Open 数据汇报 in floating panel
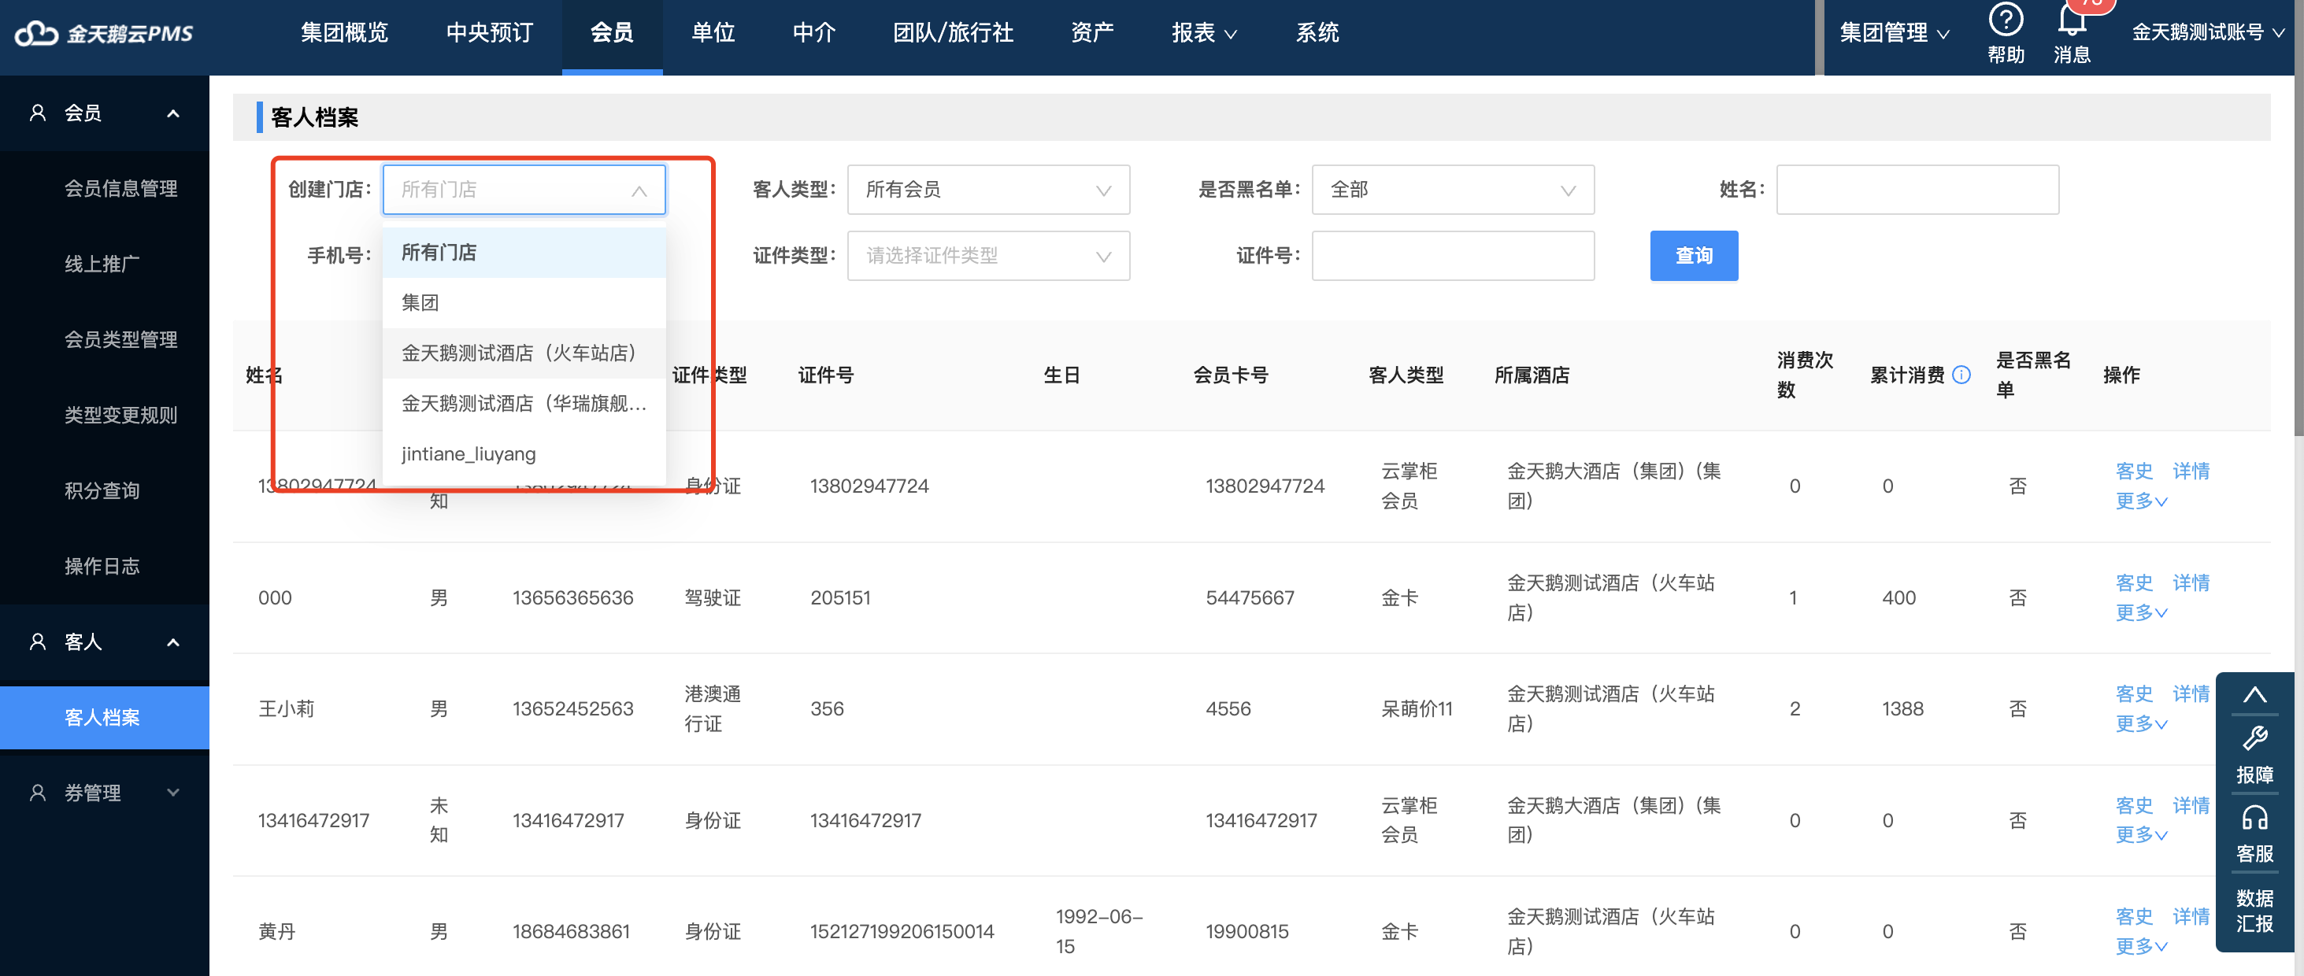 pos(2254,911)
